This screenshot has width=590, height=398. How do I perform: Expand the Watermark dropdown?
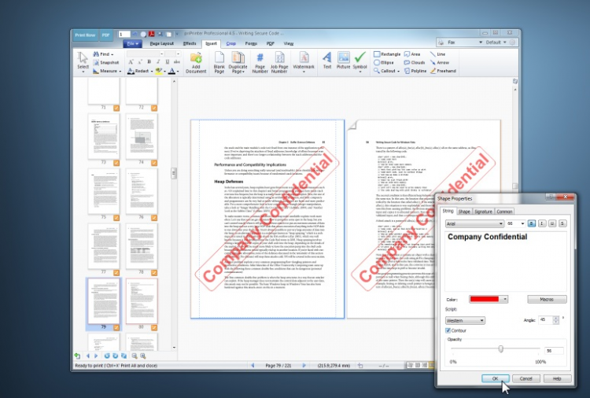click(x=304, y=72)
